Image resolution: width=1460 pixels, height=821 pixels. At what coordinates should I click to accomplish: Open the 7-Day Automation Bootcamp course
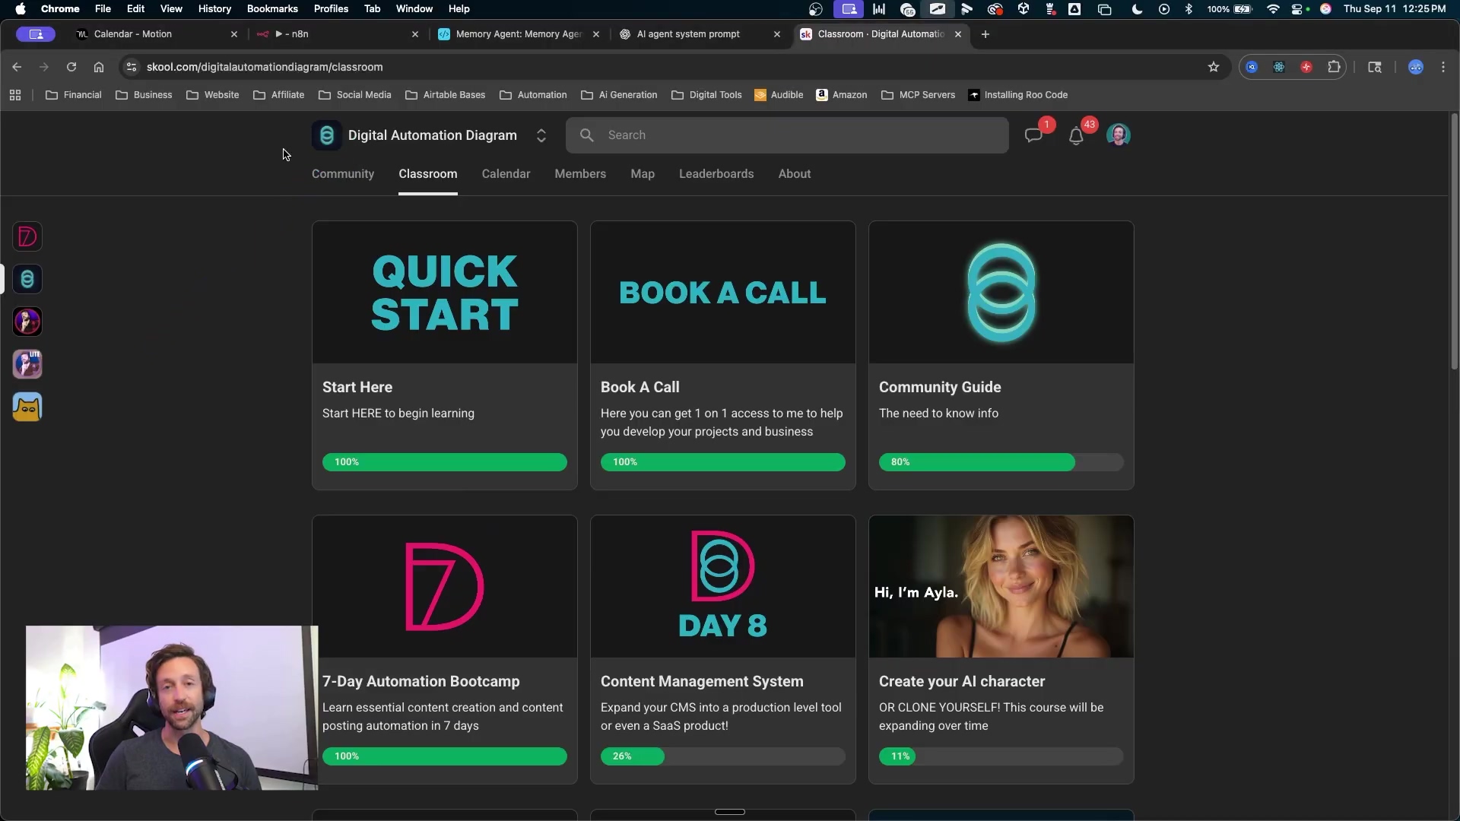point(421,682)
